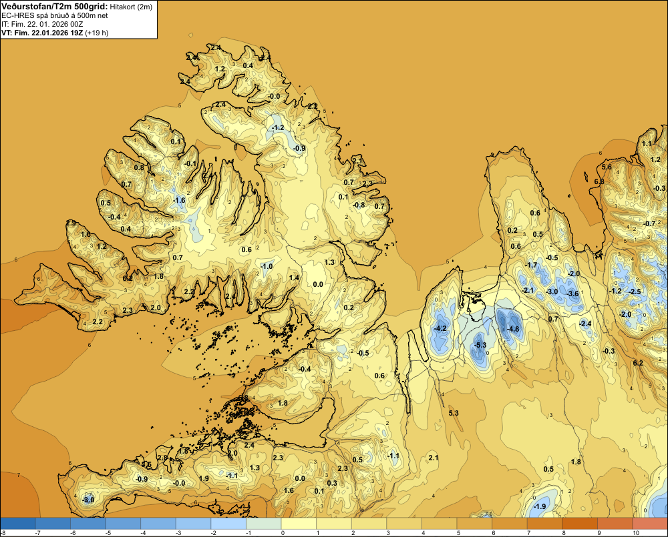Image resolution: width=668 pixels, height=537 pixels.
Task: Pick the legend color between 8 and 9
Action: click(x=580, y=523)
